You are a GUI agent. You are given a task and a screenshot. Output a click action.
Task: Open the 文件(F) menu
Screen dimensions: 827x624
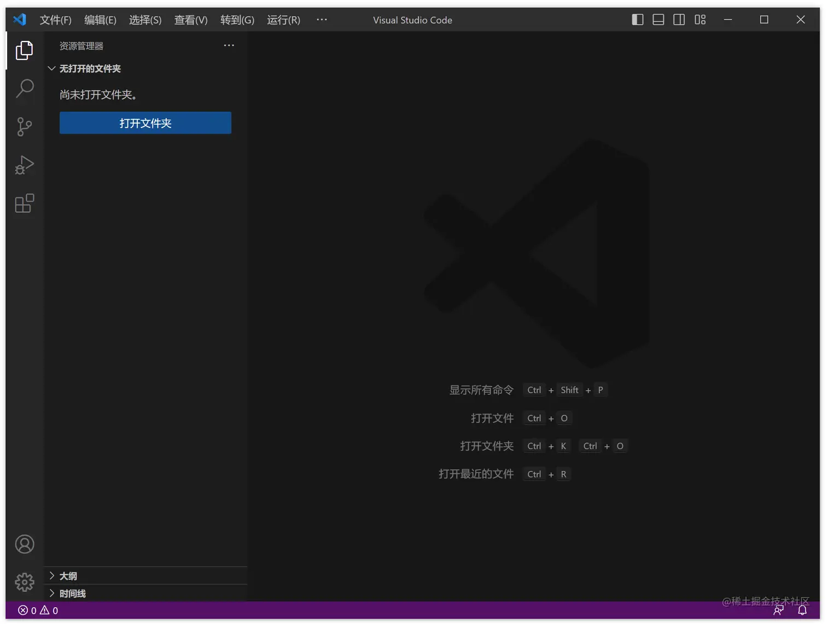pos(56,20)
